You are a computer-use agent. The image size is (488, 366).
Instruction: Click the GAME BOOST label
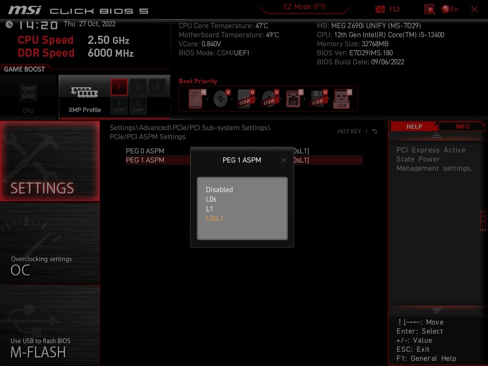[24, 70]
